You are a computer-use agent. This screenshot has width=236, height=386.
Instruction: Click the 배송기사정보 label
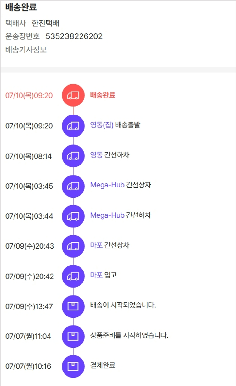click(26, 50)
